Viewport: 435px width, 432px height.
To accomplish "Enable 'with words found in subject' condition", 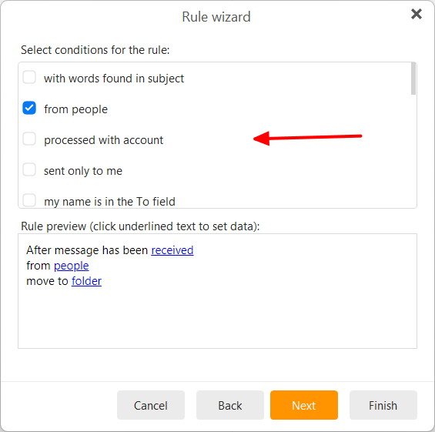I will (29, 78).
